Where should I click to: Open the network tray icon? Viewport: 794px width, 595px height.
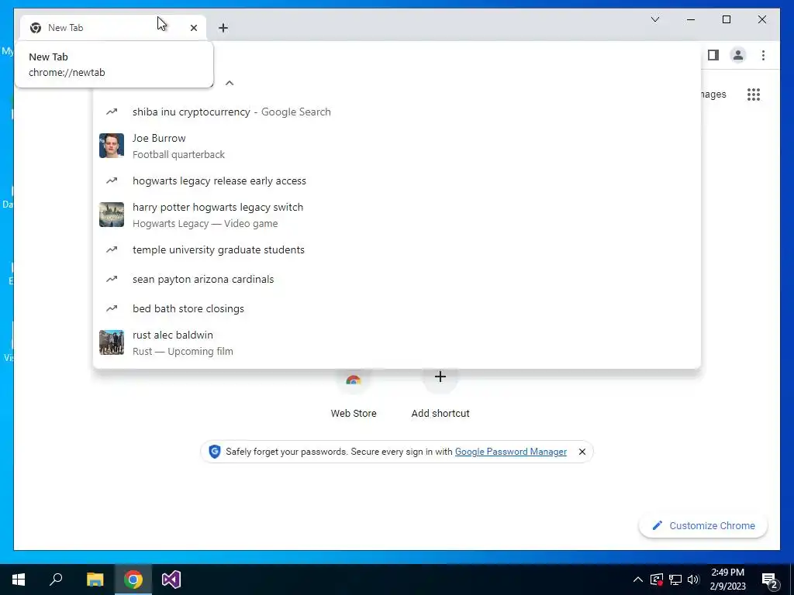click(675, 580)
